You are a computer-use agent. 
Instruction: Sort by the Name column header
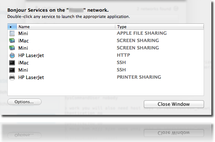coord(66,27)
